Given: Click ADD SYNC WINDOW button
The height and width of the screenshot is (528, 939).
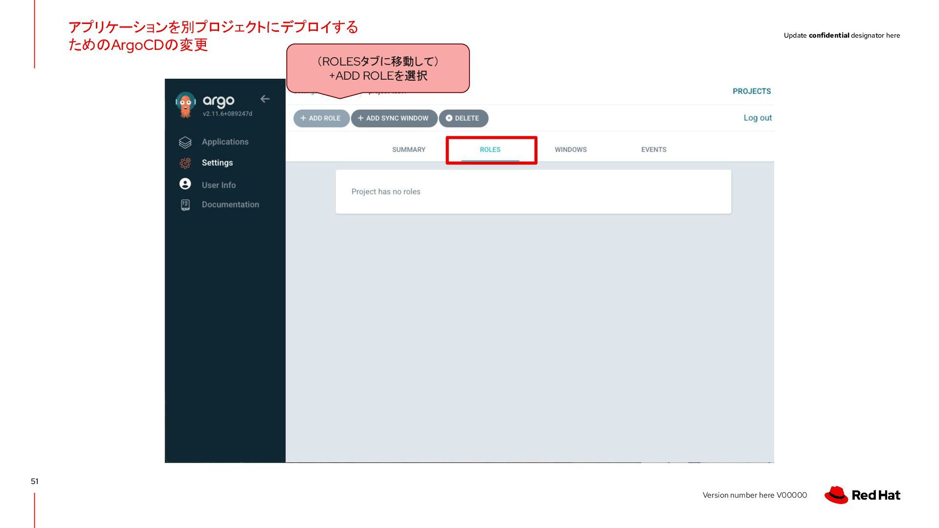Looking at the screenshot, I should [x=394, y=118].
